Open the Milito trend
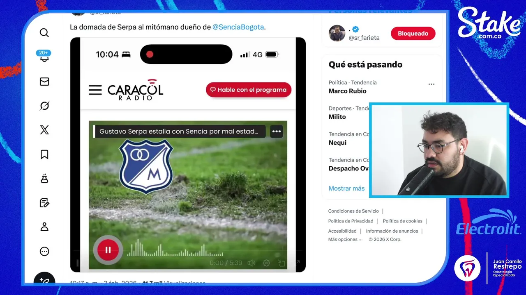 point(337,117)
